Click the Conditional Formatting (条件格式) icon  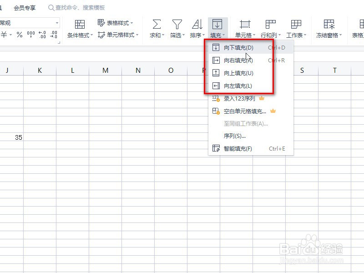tap(80, 24)
